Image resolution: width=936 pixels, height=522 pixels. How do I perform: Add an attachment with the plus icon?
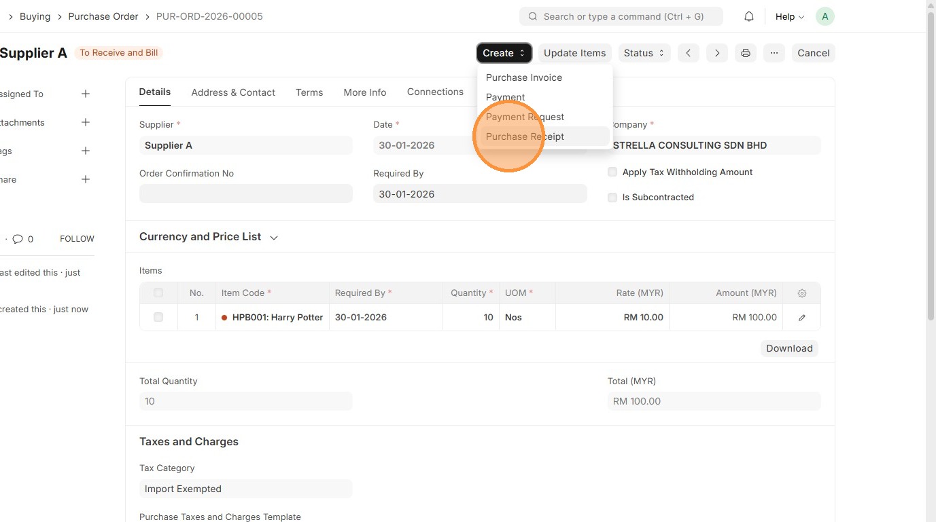click(86, 122)
